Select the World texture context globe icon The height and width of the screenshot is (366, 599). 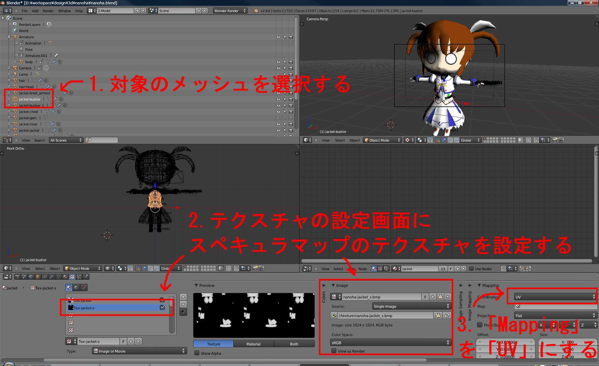click(76, 288)
